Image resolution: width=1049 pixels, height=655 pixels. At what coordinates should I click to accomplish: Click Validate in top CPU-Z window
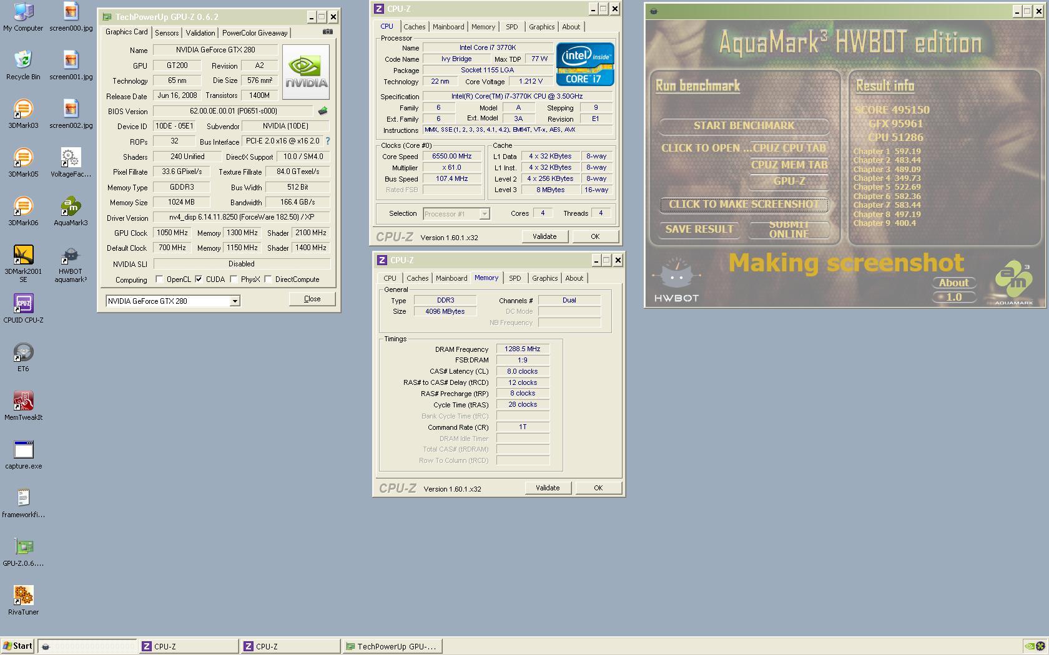tap(544, 236)
